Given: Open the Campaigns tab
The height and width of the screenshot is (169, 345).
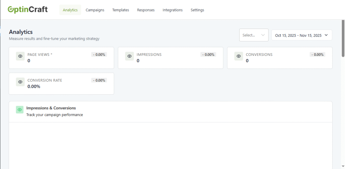Looking at the screenshot, I should tap(95, 10).
